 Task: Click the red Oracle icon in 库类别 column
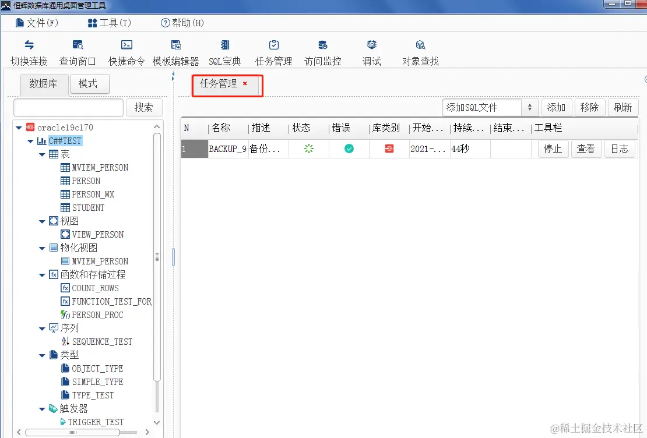389,149
